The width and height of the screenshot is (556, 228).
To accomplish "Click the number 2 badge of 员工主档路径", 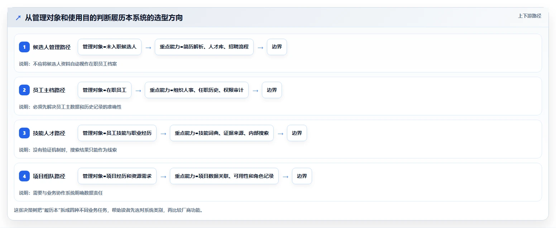I will (24, 90).
